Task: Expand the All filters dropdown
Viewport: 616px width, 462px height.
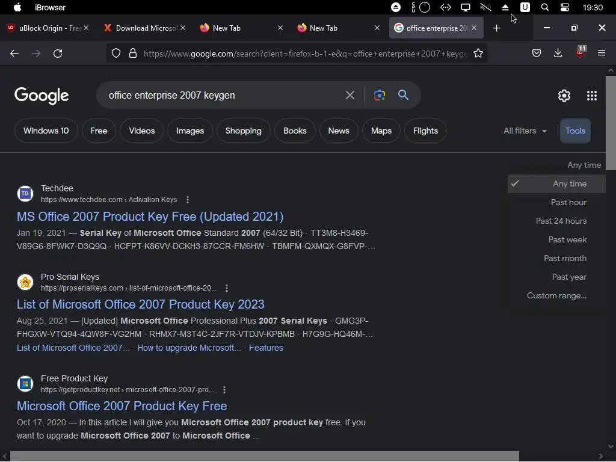Action: coord(525,131)
